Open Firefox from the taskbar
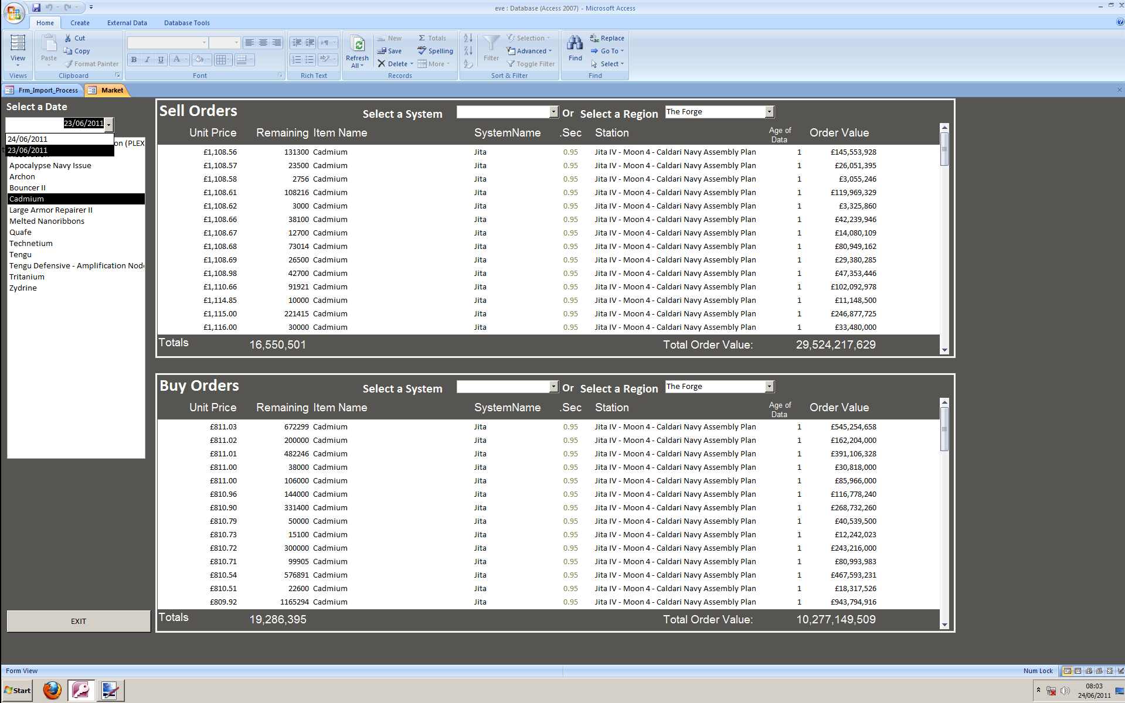 52,690
